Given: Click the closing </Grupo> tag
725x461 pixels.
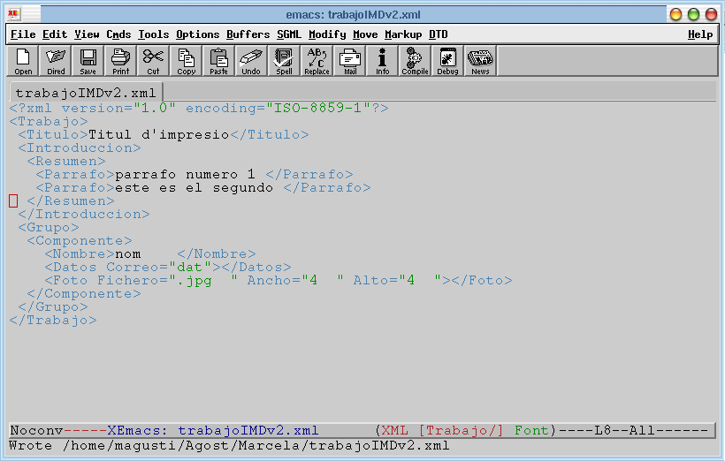Looking at the screenshot, I should (x=53, y=307).
